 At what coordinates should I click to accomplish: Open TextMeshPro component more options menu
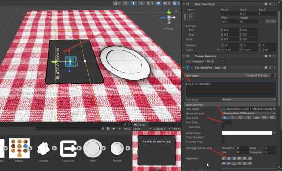pyautogui.click(x=275, y=68)
